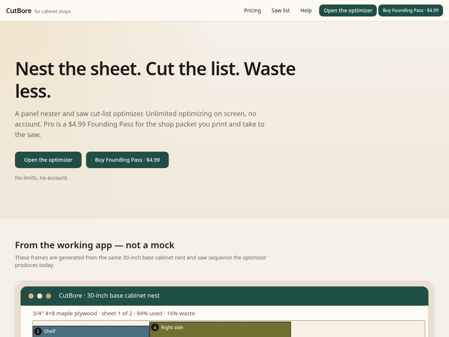Click the tan first window dot in mock frame

[31, 296]
